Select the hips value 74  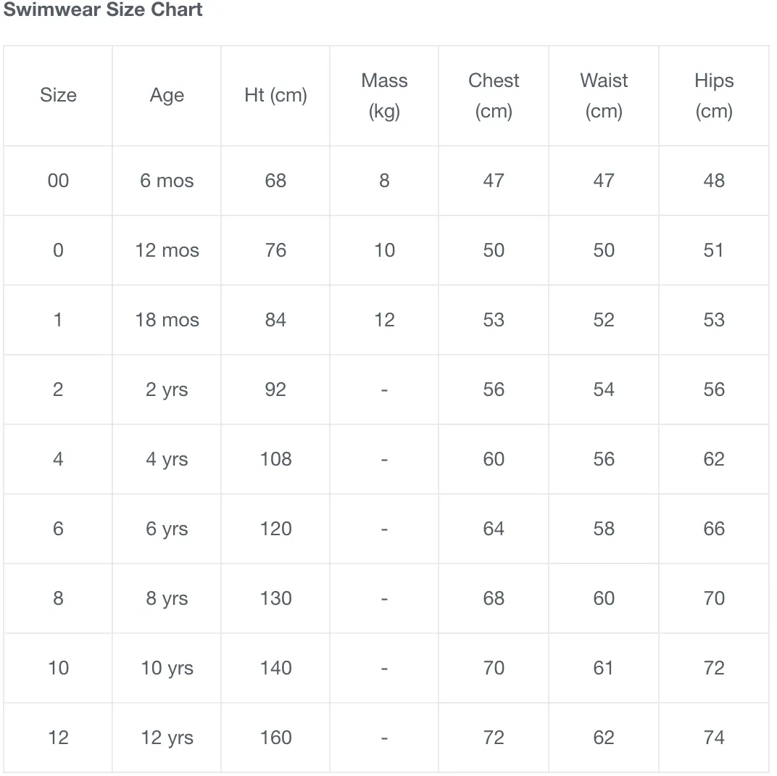(713, 738)
